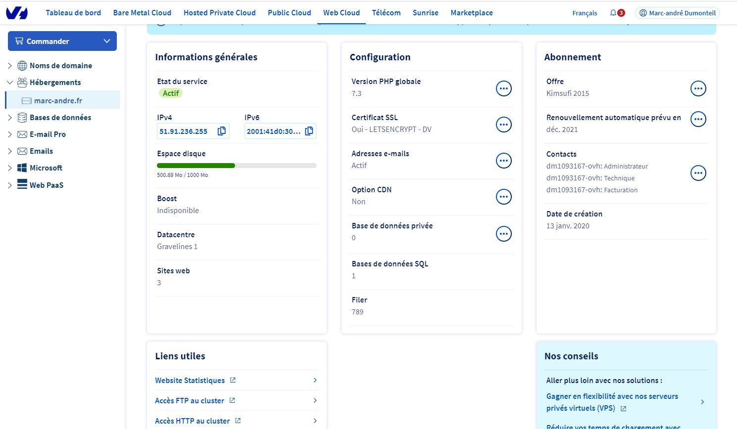
Task: Collapse the Hébergements section
Action: coord(10,83)
